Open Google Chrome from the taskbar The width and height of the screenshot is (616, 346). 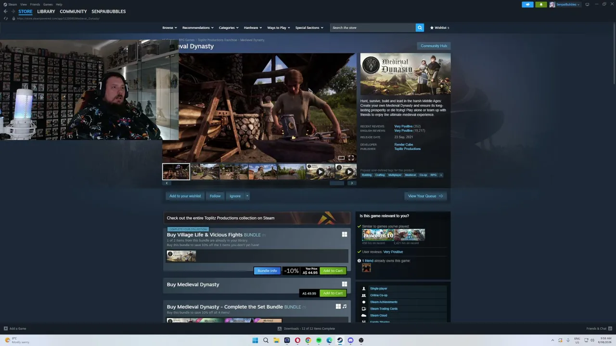[x=308, y=340]
